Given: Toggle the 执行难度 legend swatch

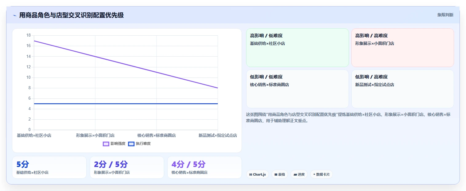Looking at the screenshot, I should [131, 144].
